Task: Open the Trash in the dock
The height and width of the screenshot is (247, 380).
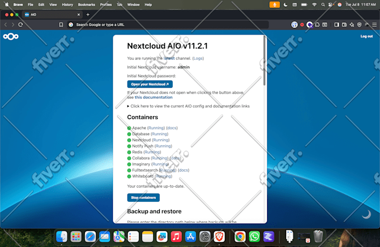Action: [x=318, y=236]
